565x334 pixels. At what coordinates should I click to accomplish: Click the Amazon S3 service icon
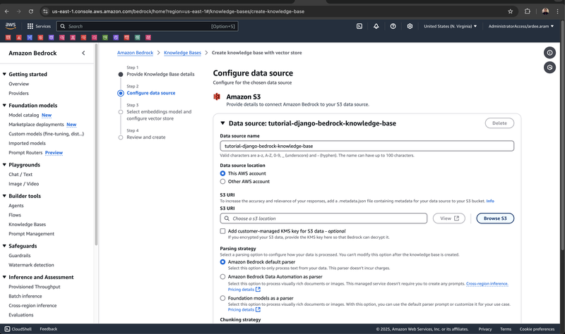217,97
